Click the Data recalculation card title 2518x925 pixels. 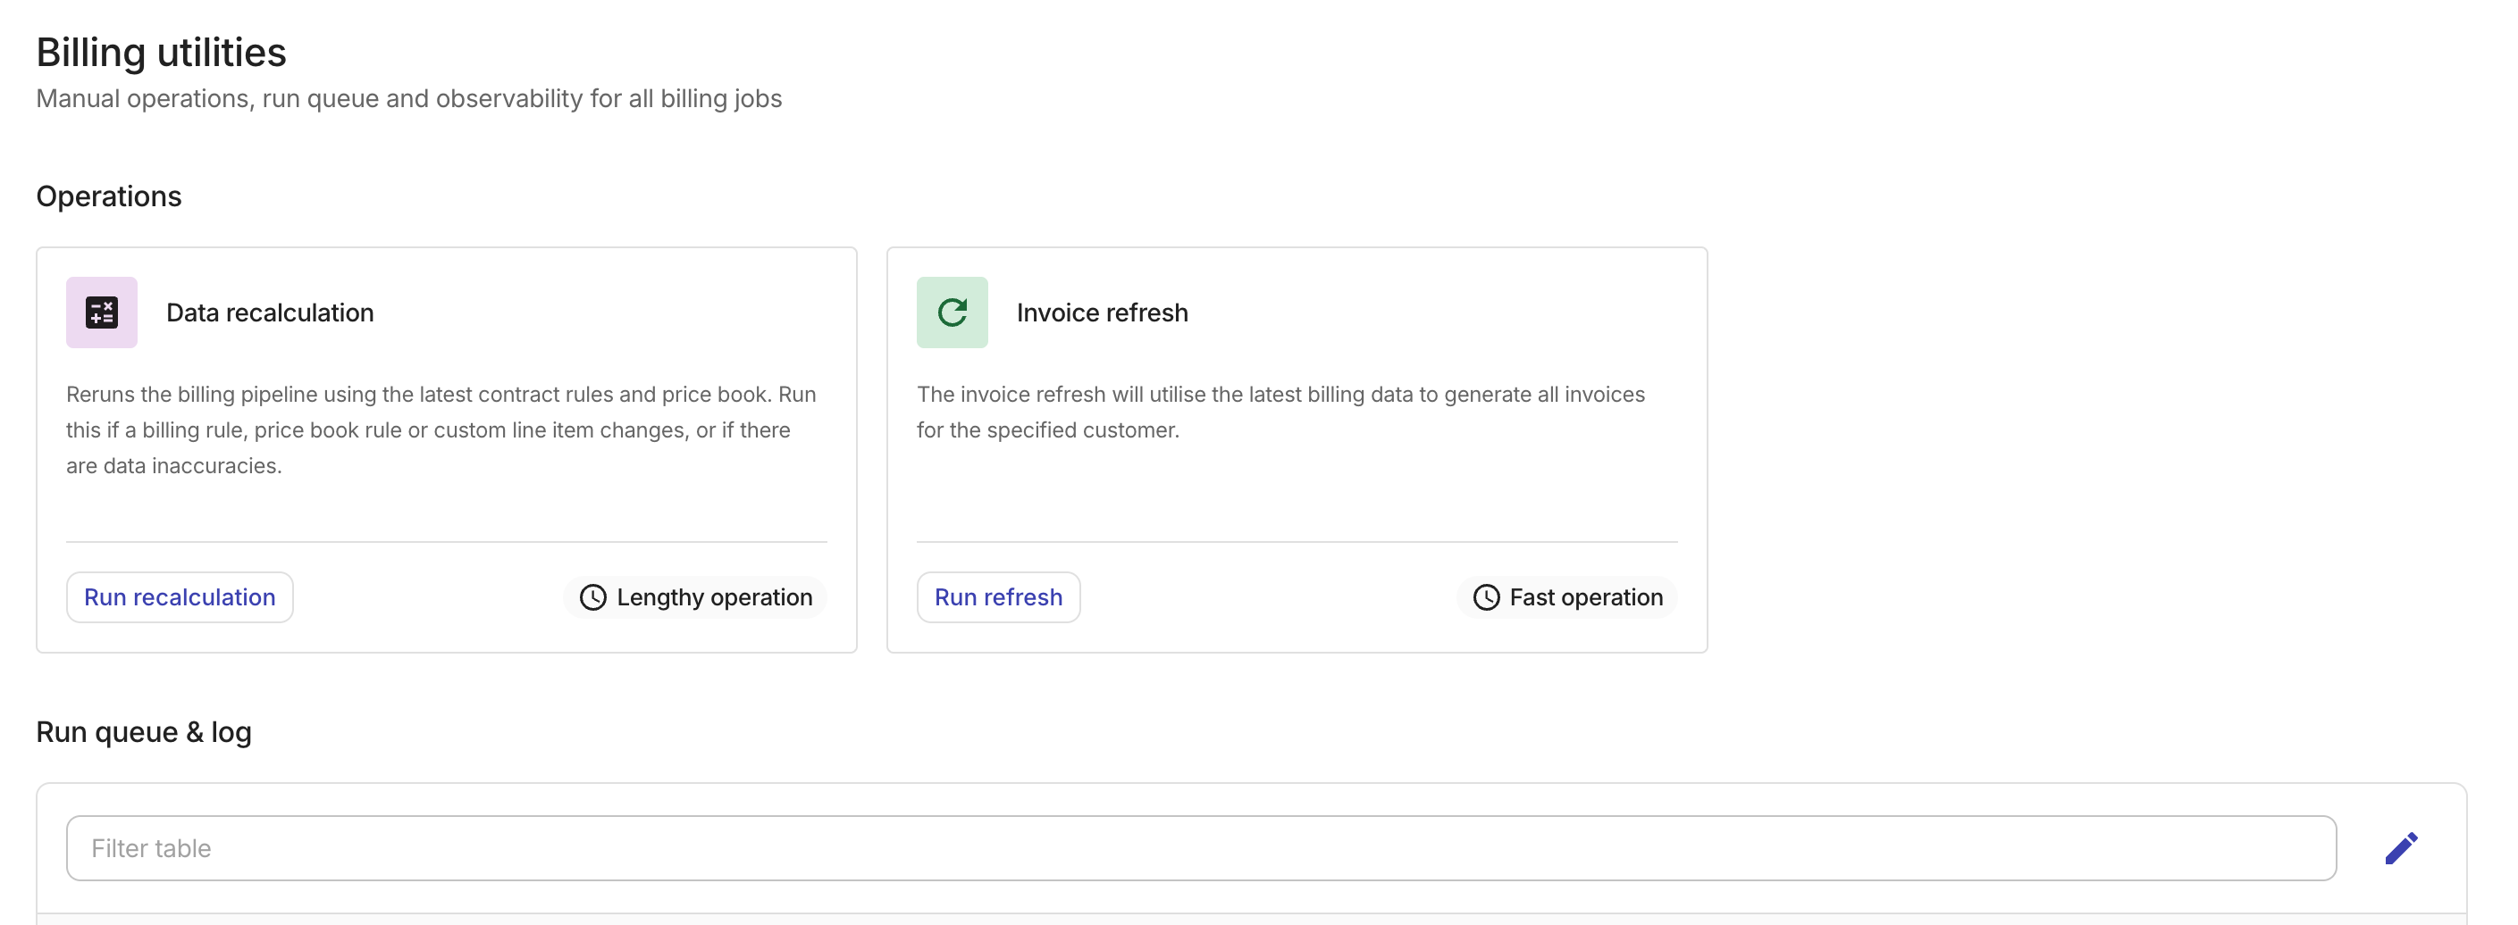coord(270,312)
